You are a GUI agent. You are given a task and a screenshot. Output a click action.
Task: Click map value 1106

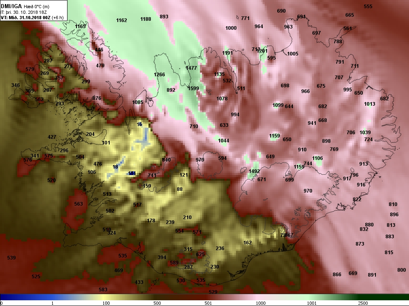(x=317, y=158)
